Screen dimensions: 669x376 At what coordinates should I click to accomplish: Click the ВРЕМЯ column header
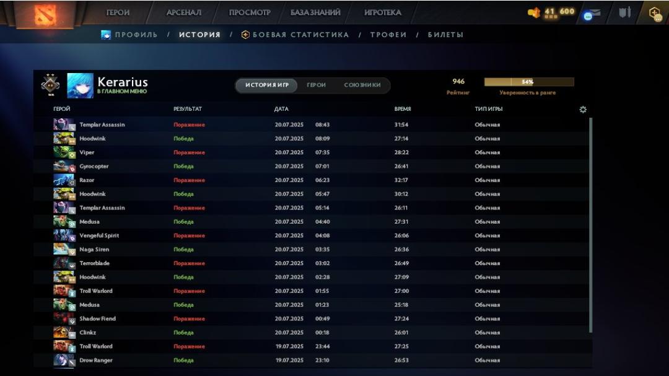click(x=403, y=109)
